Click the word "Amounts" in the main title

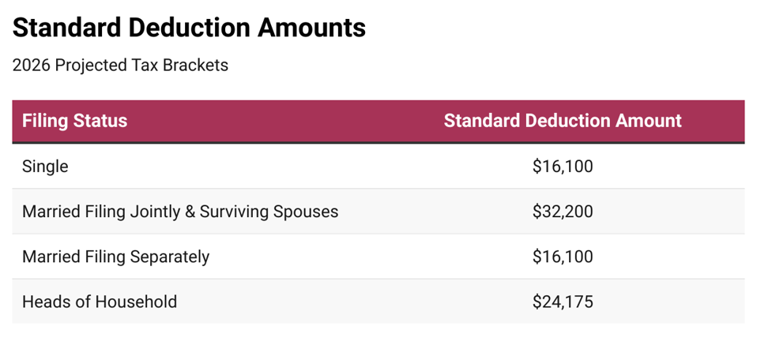click(311, 28)
